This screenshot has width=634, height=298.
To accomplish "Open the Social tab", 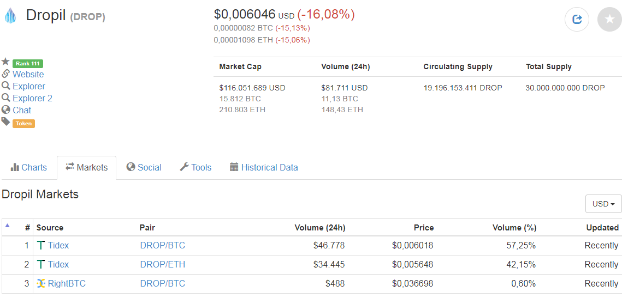I will tap(144, 167).
